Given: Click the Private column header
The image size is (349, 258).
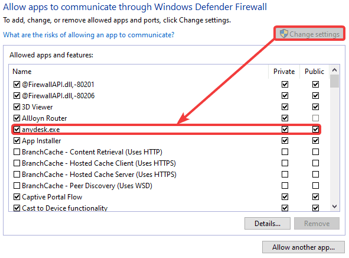Looking at the screenshot, I should pyautogui.click(x=284, y=72).
